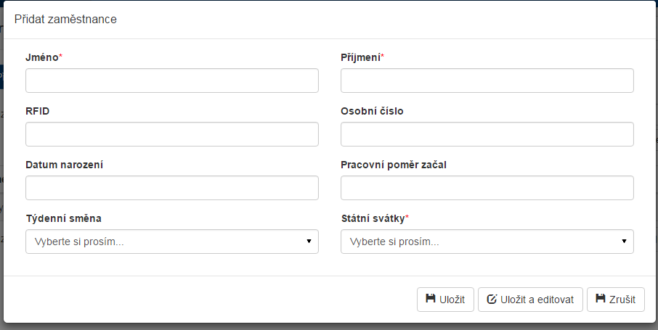Click the Osobní číslo text field

click(x=487, y=134)
